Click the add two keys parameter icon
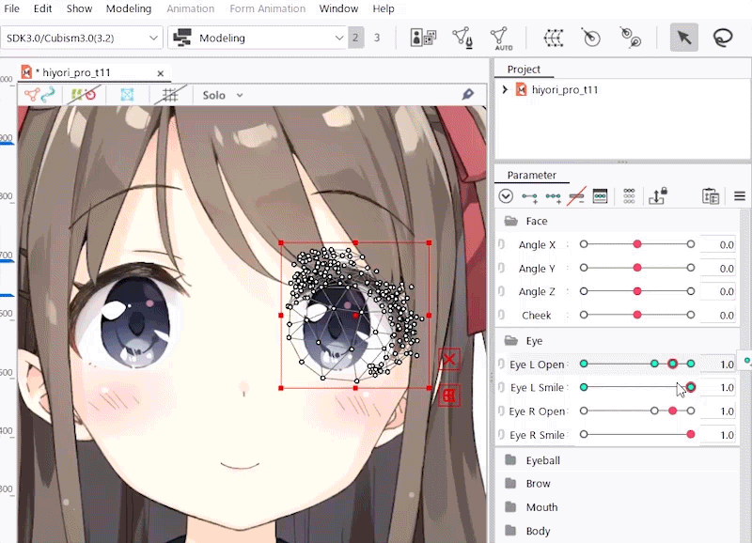The height and width of the screenshot is (543, 752). (x=530, y=196)
